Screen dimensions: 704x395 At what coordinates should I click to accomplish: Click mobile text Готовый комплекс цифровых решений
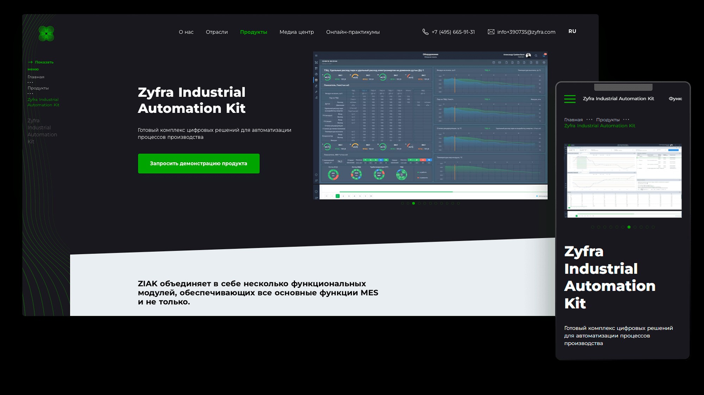(x=618, y=336)
